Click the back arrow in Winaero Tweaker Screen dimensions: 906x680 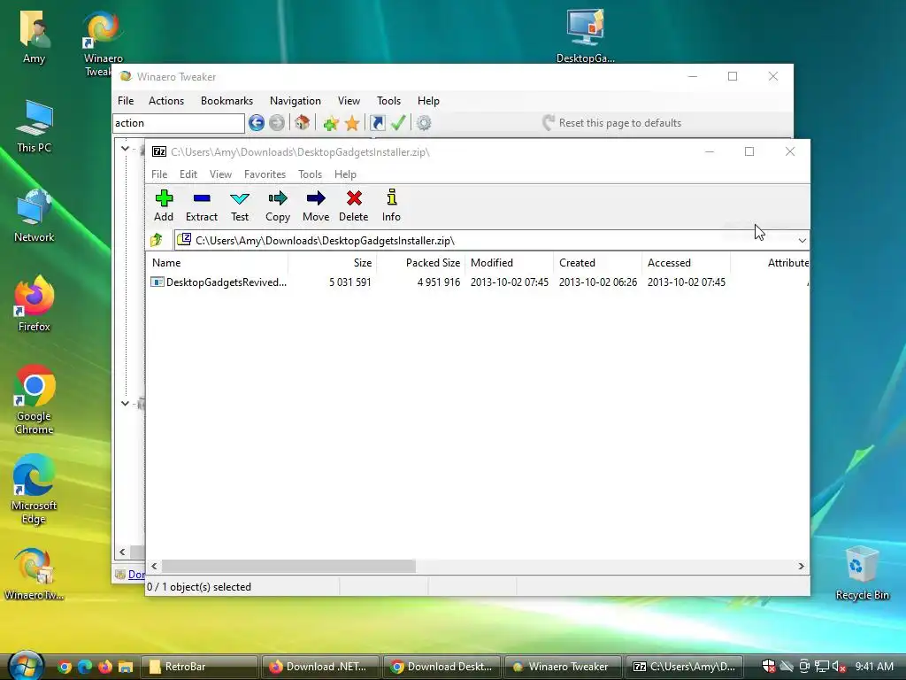[256, 122]
